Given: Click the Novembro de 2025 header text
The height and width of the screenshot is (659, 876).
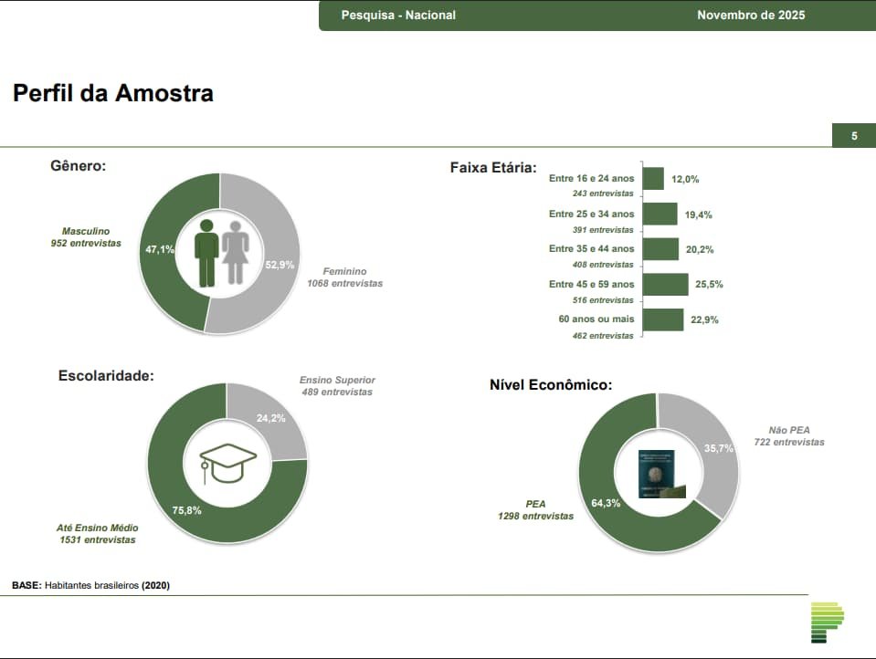Looking at the screenshot, I should [751, 15].
